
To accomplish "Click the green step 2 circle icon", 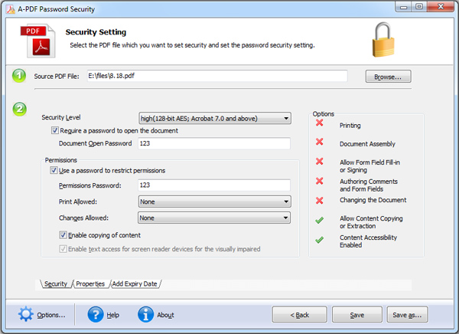I will pos(20,109).
